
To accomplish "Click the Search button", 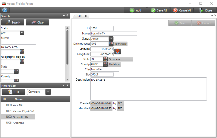I will tap(13, 23).
